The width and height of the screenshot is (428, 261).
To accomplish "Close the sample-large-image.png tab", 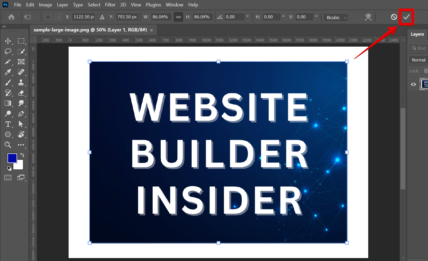I will (152, 30).
